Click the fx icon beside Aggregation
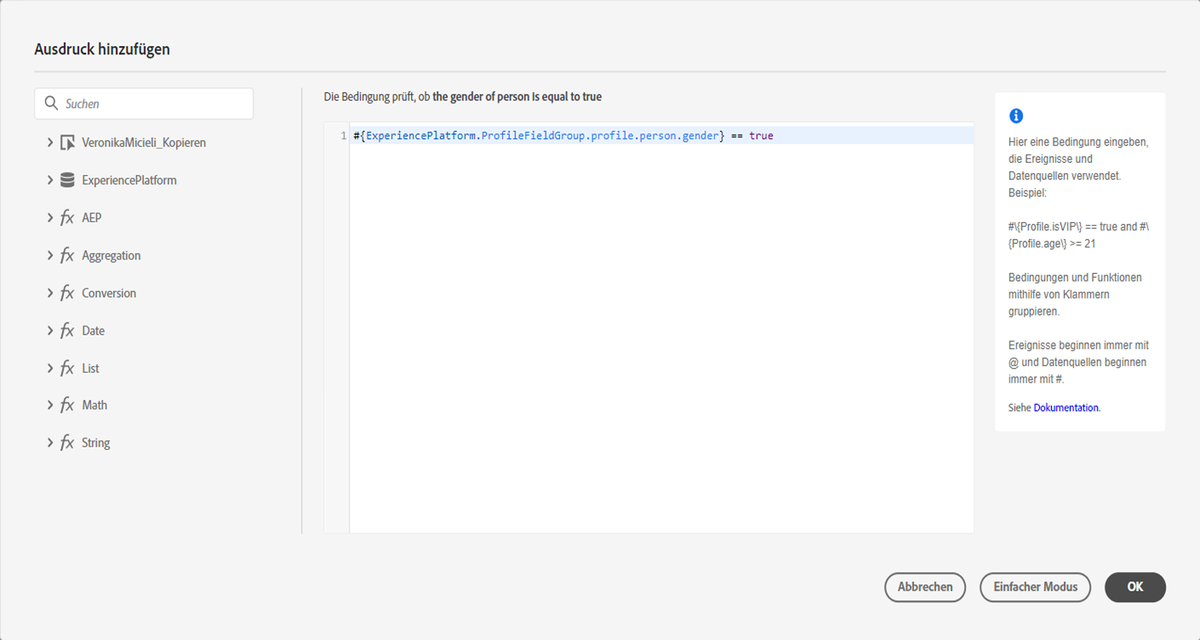The width and height of the screenshot is (1200, 640). point(67,255)
